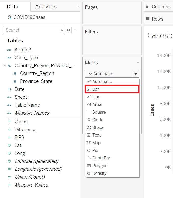Click the calendar icon beside Date

[x=9, y=89]
